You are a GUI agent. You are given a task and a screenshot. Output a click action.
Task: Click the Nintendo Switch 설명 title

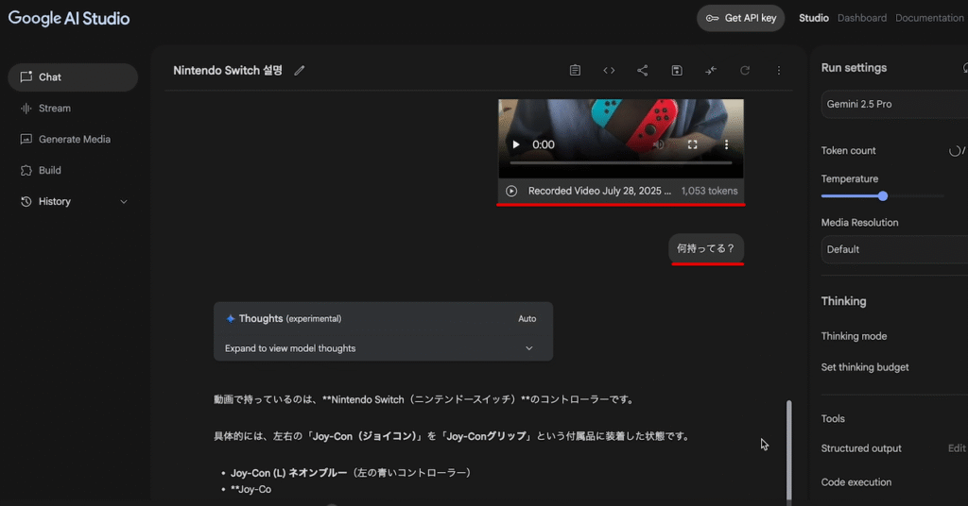click(228, 70)
